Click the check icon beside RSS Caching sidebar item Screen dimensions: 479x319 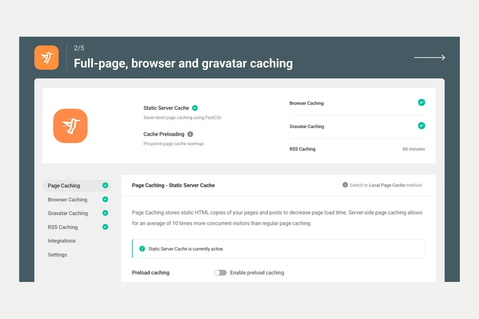(105, 227)
